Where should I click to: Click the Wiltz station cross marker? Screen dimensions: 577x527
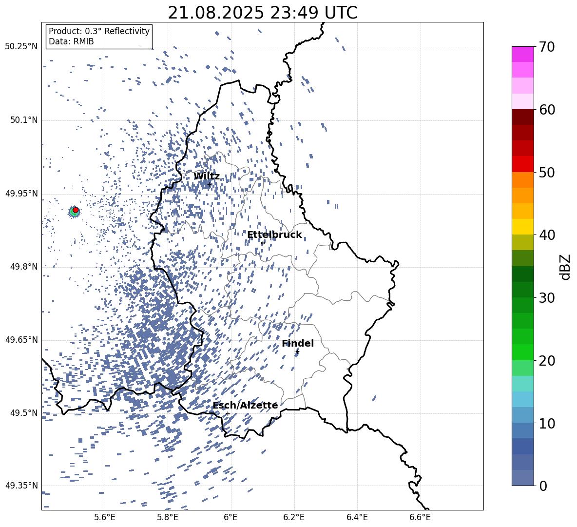coord(210,184)
